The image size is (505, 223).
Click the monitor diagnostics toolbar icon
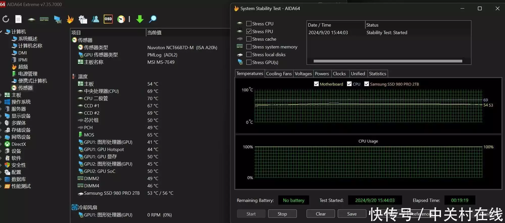click(58, 19)
